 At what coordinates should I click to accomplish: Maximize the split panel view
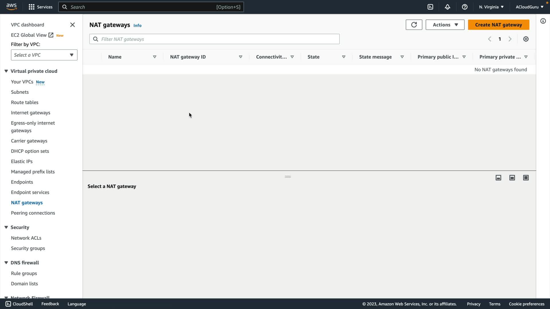(526, 178)
